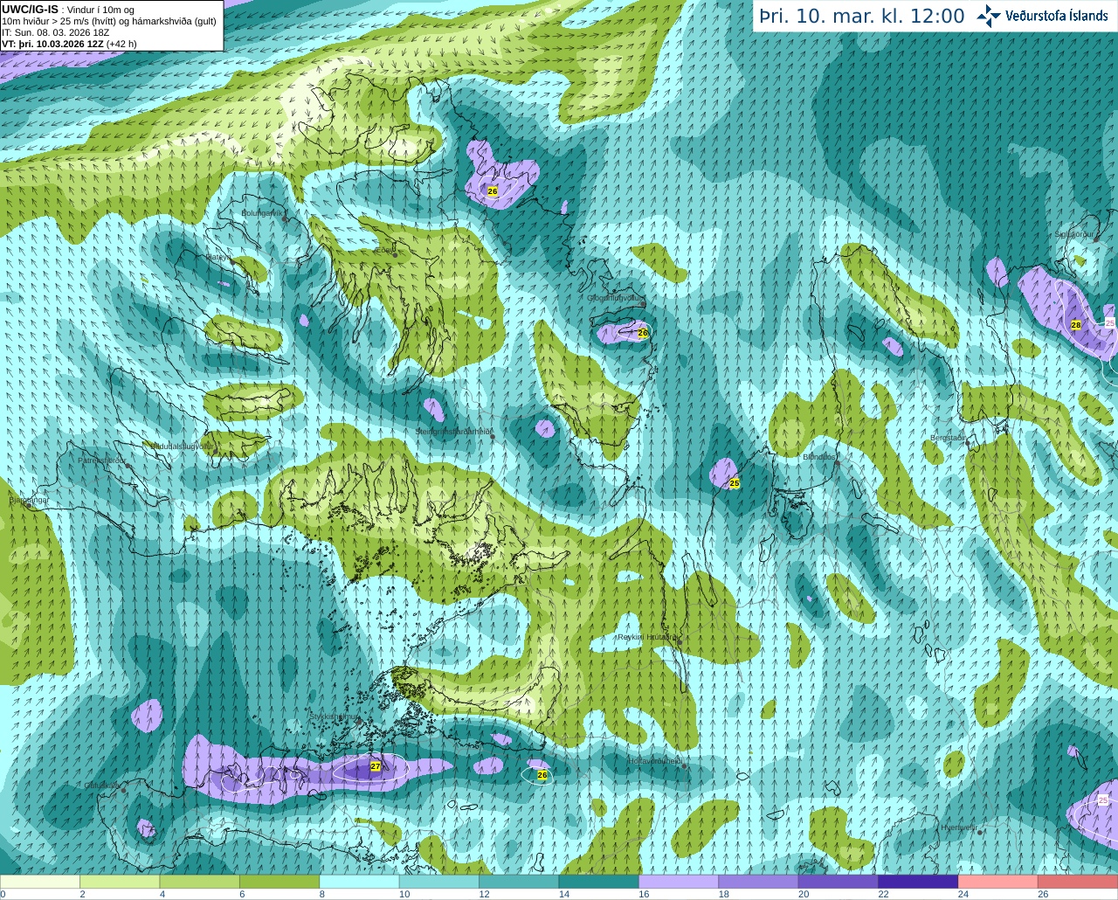Screen dimensions: 1118x900
Task: Click the Bergstaðir station label
Action: (949, 438)
